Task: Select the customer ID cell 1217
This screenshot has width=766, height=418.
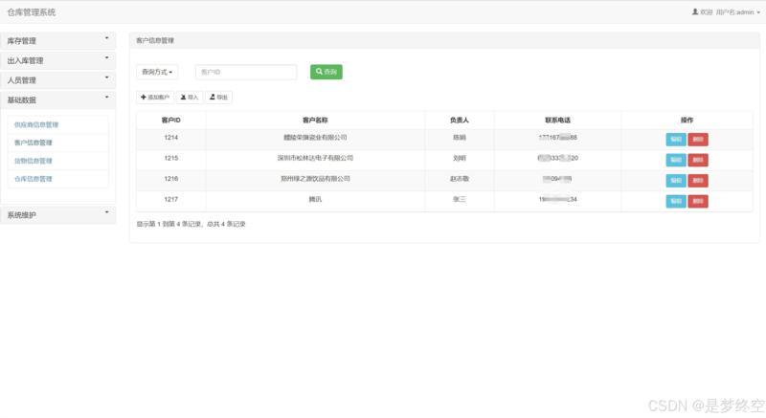Action: coord(171,199)
